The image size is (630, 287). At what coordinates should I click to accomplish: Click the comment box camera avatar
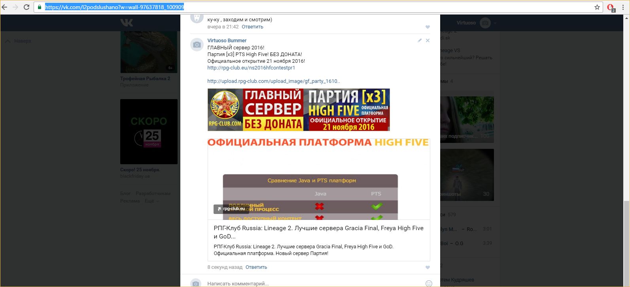[196, 283]
